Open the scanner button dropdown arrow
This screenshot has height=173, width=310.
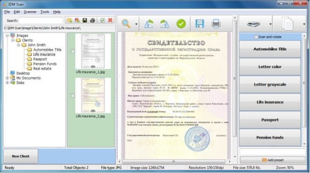click(x=271, y=24)
